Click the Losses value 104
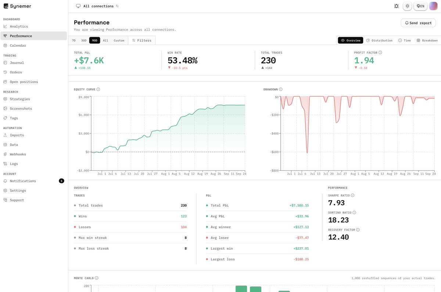 pyautogui.click(x=184, y=227)
